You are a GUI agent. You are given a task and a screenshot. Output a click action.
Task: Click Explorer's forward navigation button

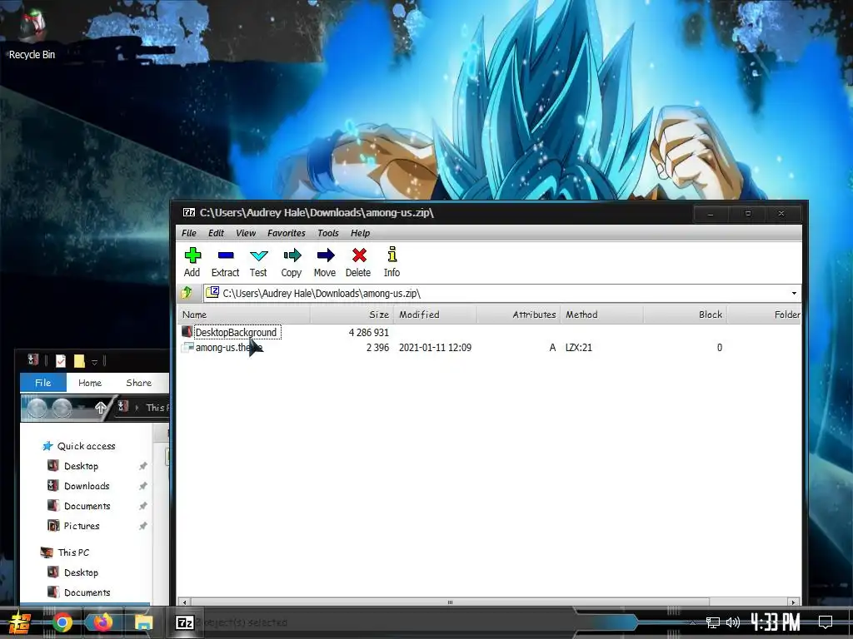62,408
